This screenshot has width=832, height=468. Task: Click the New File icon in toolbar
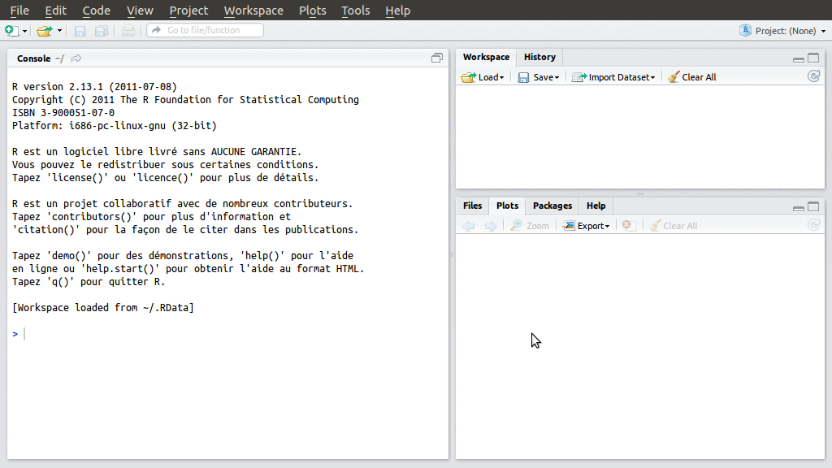[x=11, y=31]
